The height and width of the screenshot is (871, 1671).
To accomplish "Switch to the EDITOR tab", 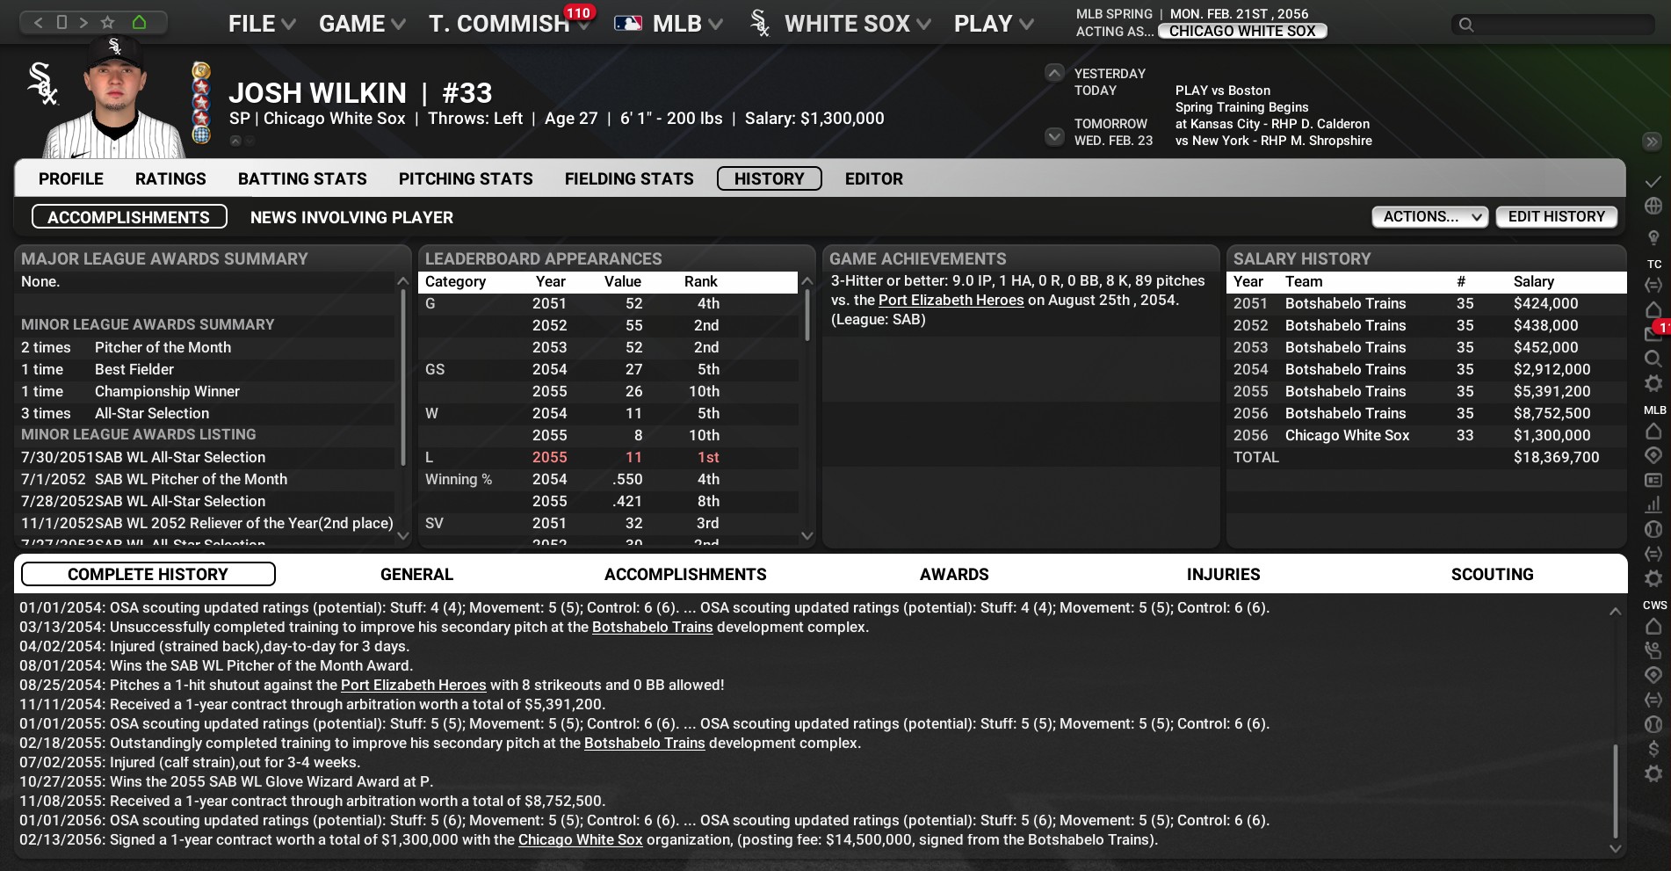I will (873, 178).
